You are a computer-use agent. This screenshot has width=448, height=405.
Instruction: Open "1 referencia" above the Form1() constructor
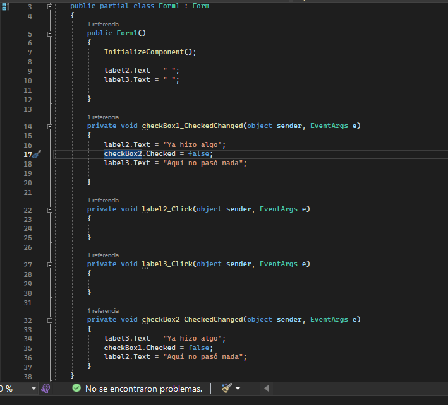coord(102,24)
